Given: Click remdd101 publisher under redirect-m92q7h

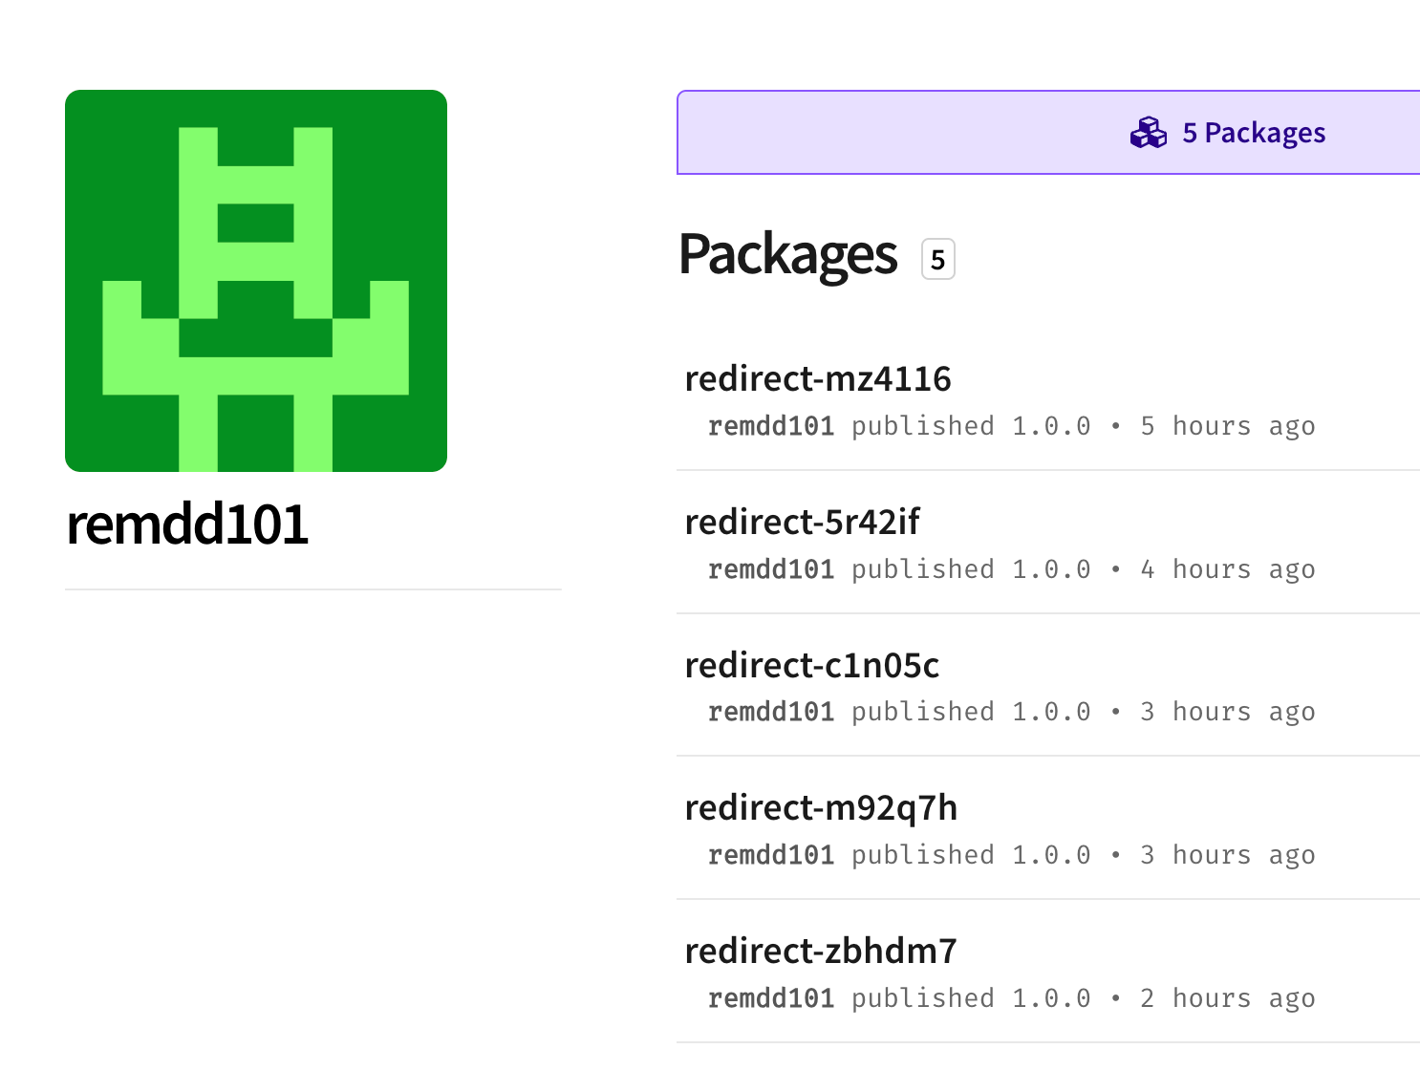Looking at the screenshot, I should click(x=771, y=855).
